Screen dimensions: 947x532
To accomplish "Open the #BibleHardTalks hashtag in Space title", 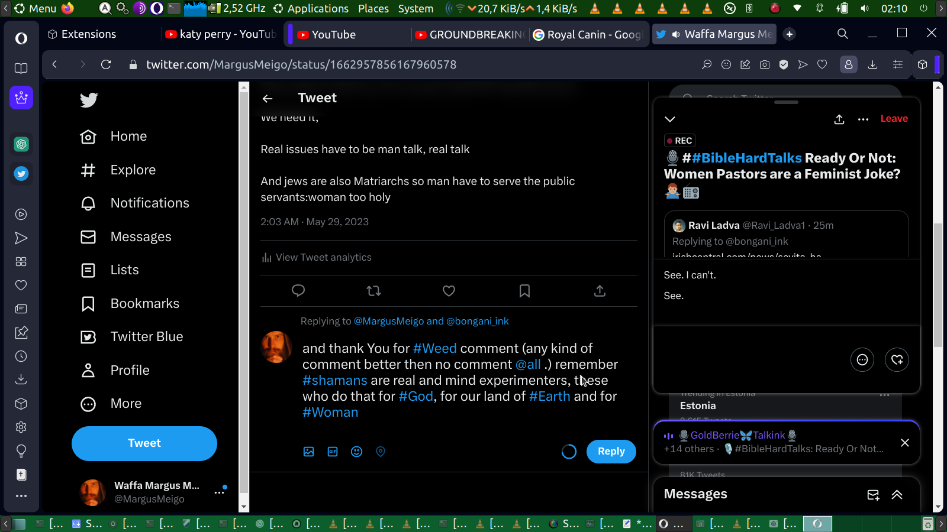I will click(x=746, y=158).
